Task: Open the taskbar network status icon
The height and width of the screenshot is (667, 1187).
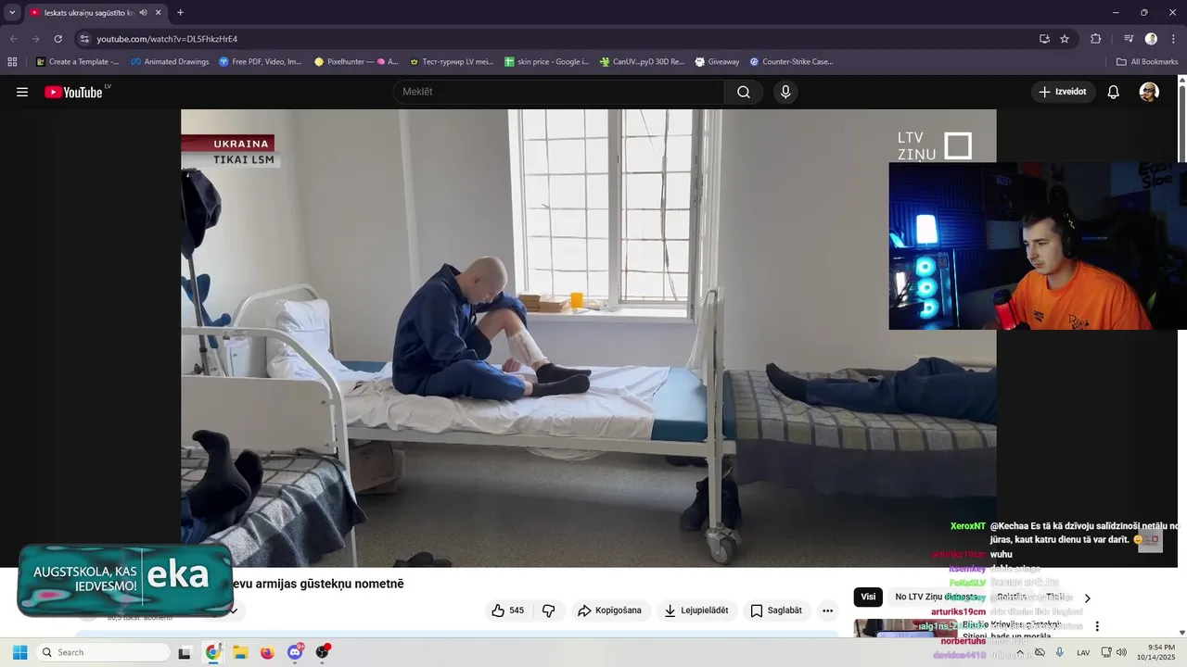Action: point(1106,652)
